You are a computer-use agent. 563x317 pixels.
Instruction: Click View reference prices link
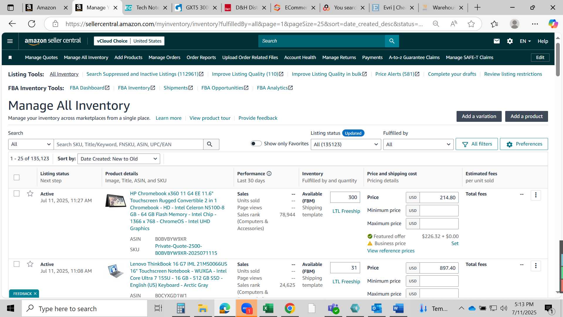pyautogui.click(x=391, y=251)
